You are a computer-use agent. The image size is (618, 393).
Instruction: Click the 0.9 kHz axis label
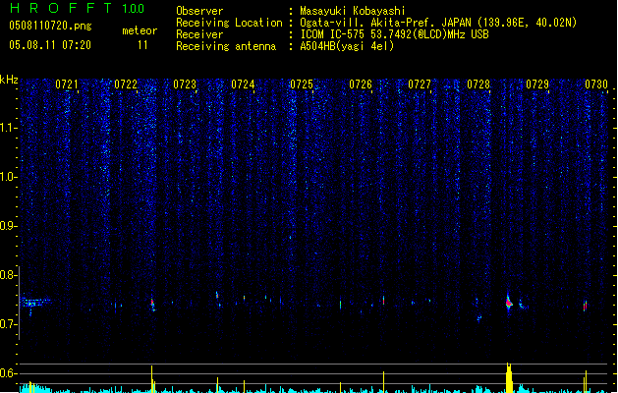click(x=9, y=226)
